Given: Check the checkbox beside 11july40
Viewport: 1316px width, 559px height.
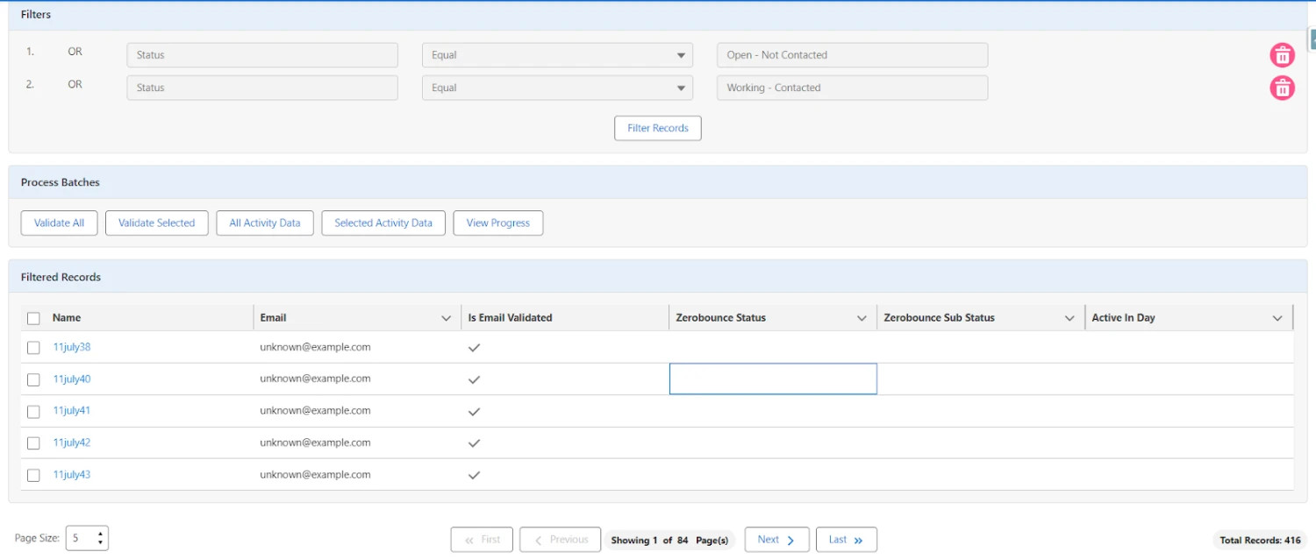Looking at the screenshot, I should (33, 379).
